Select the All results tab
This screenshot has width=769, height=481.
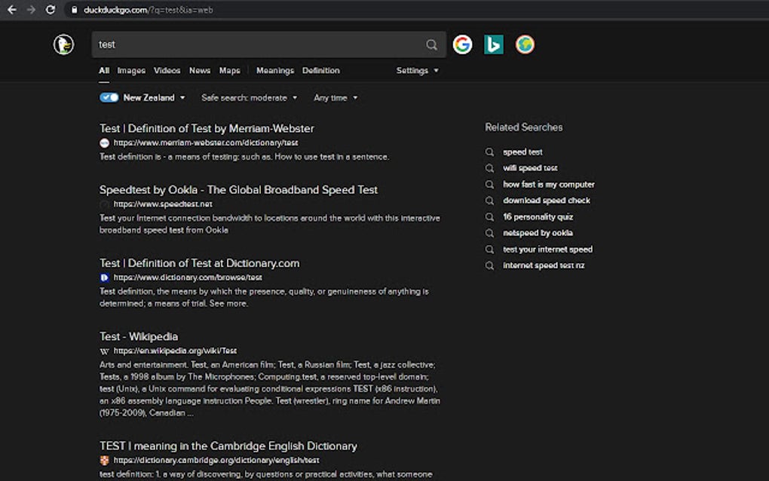[x=104, y=71]
